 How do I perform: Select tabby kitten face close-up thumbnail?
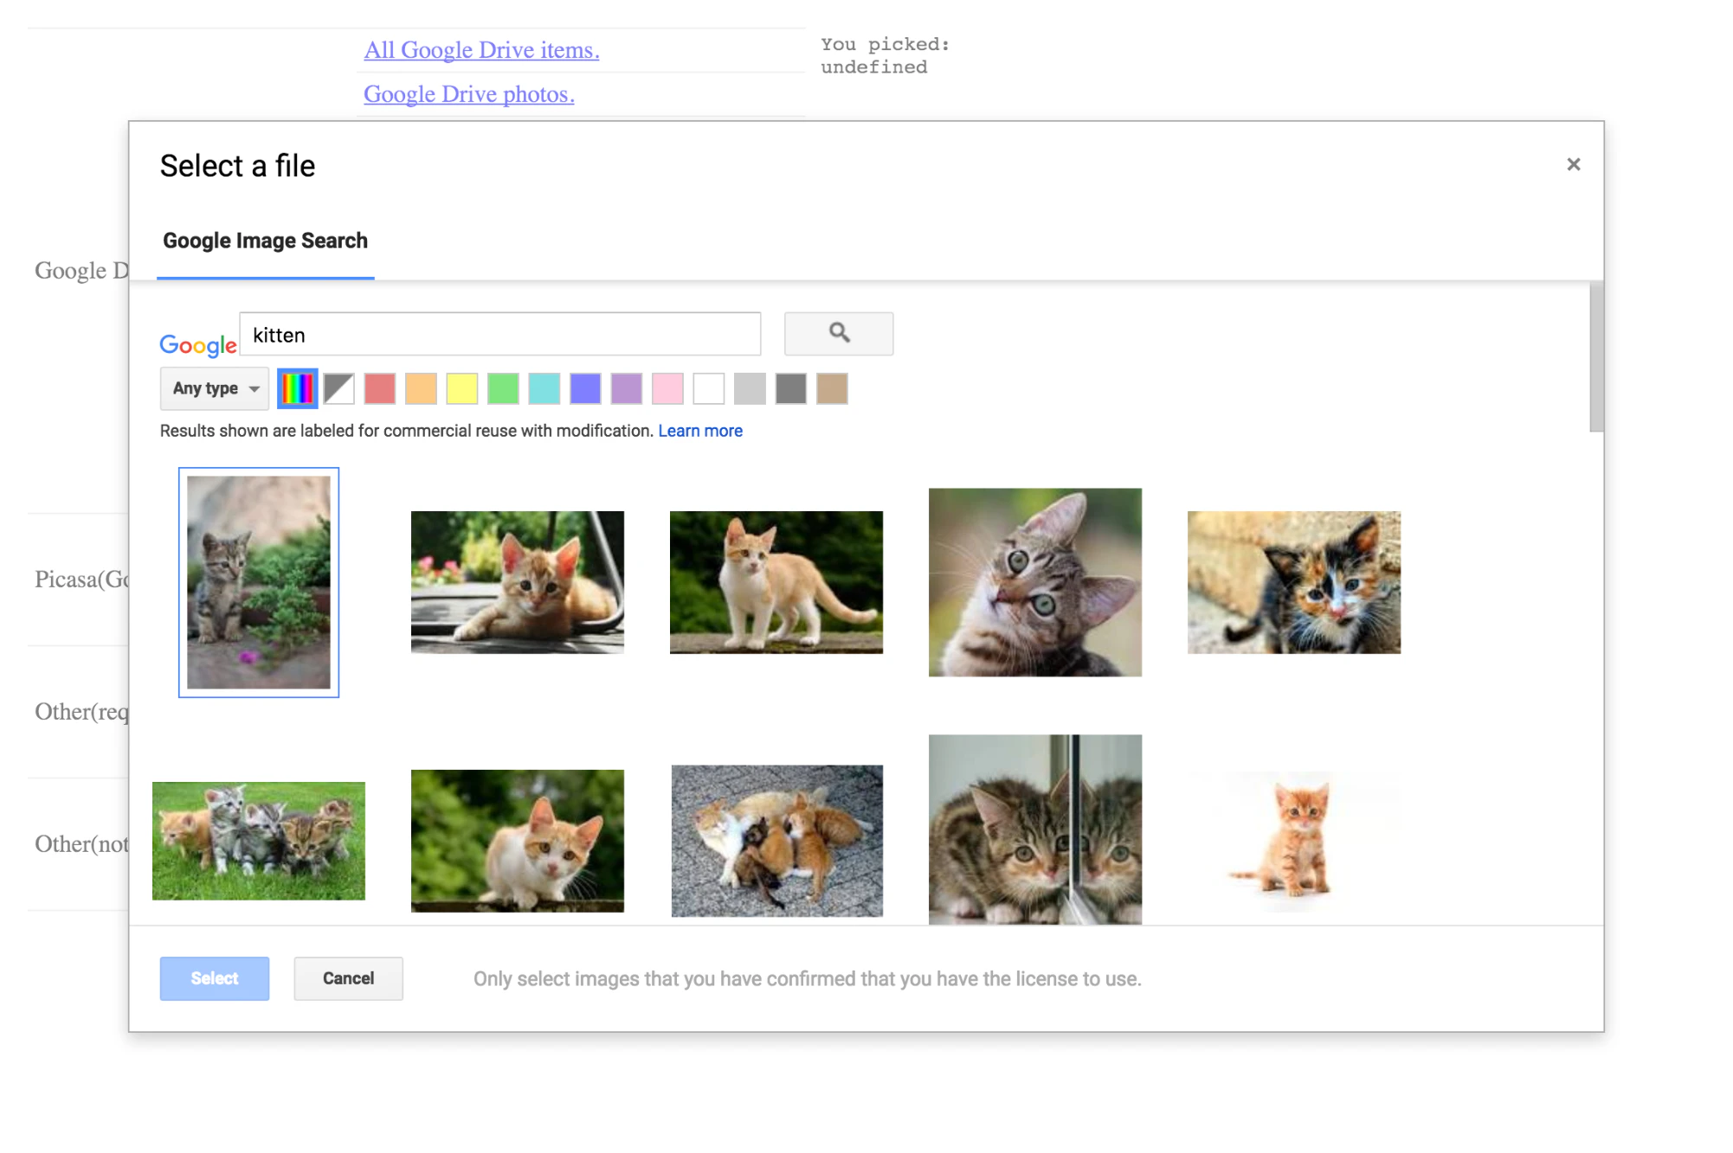1035,582
